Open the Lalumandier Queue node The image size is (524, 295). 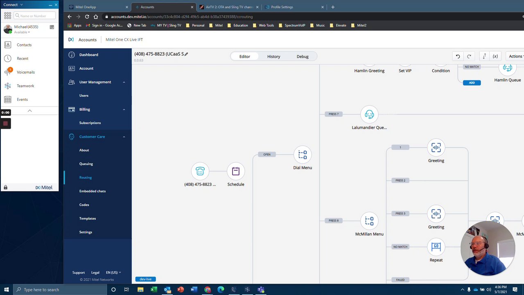pos(369,114)
